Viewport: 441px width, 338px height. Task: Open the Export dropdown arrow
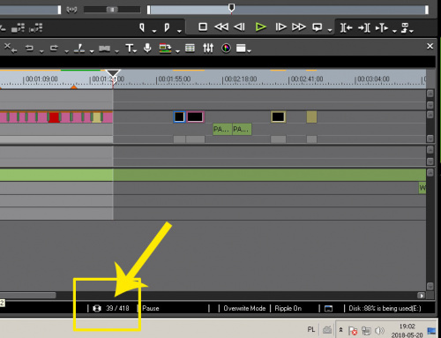pos(177,51)
